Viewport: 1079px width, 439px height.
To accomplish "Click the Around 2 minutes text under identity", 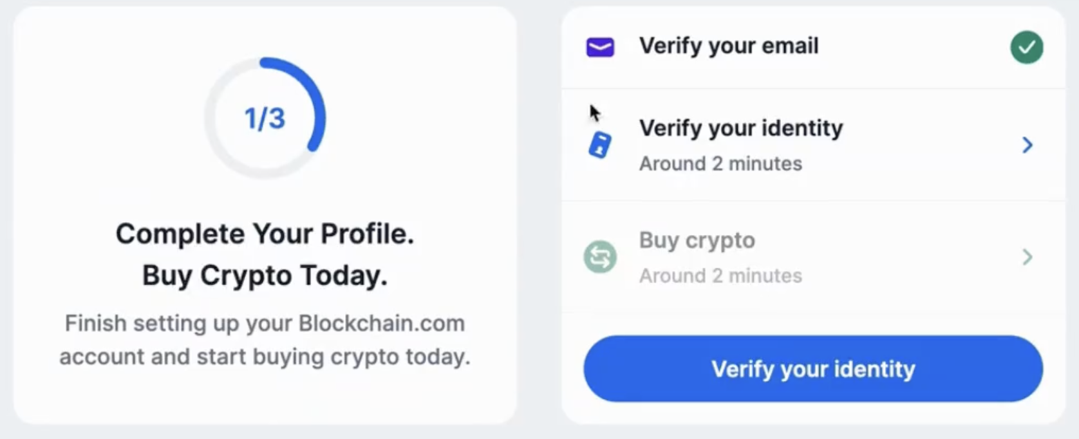I will (720, 163).
